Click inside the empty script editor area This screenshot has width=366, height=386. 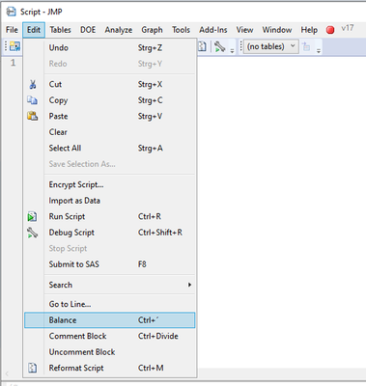(x=282, y=212)
